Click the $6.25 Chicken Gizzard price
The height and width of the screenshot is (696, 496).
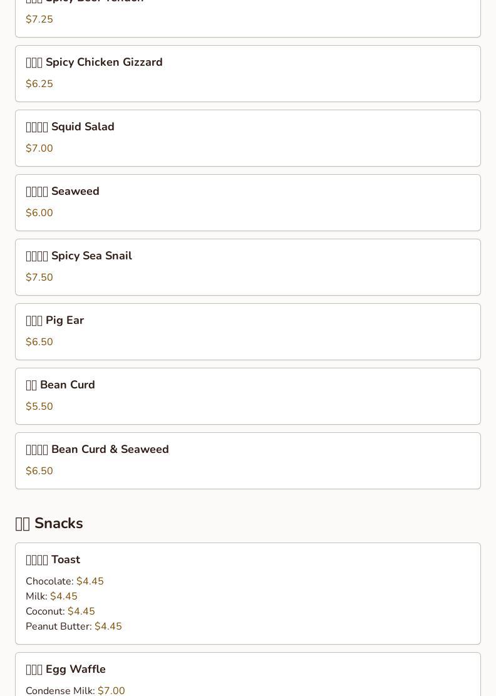point(39,83)
